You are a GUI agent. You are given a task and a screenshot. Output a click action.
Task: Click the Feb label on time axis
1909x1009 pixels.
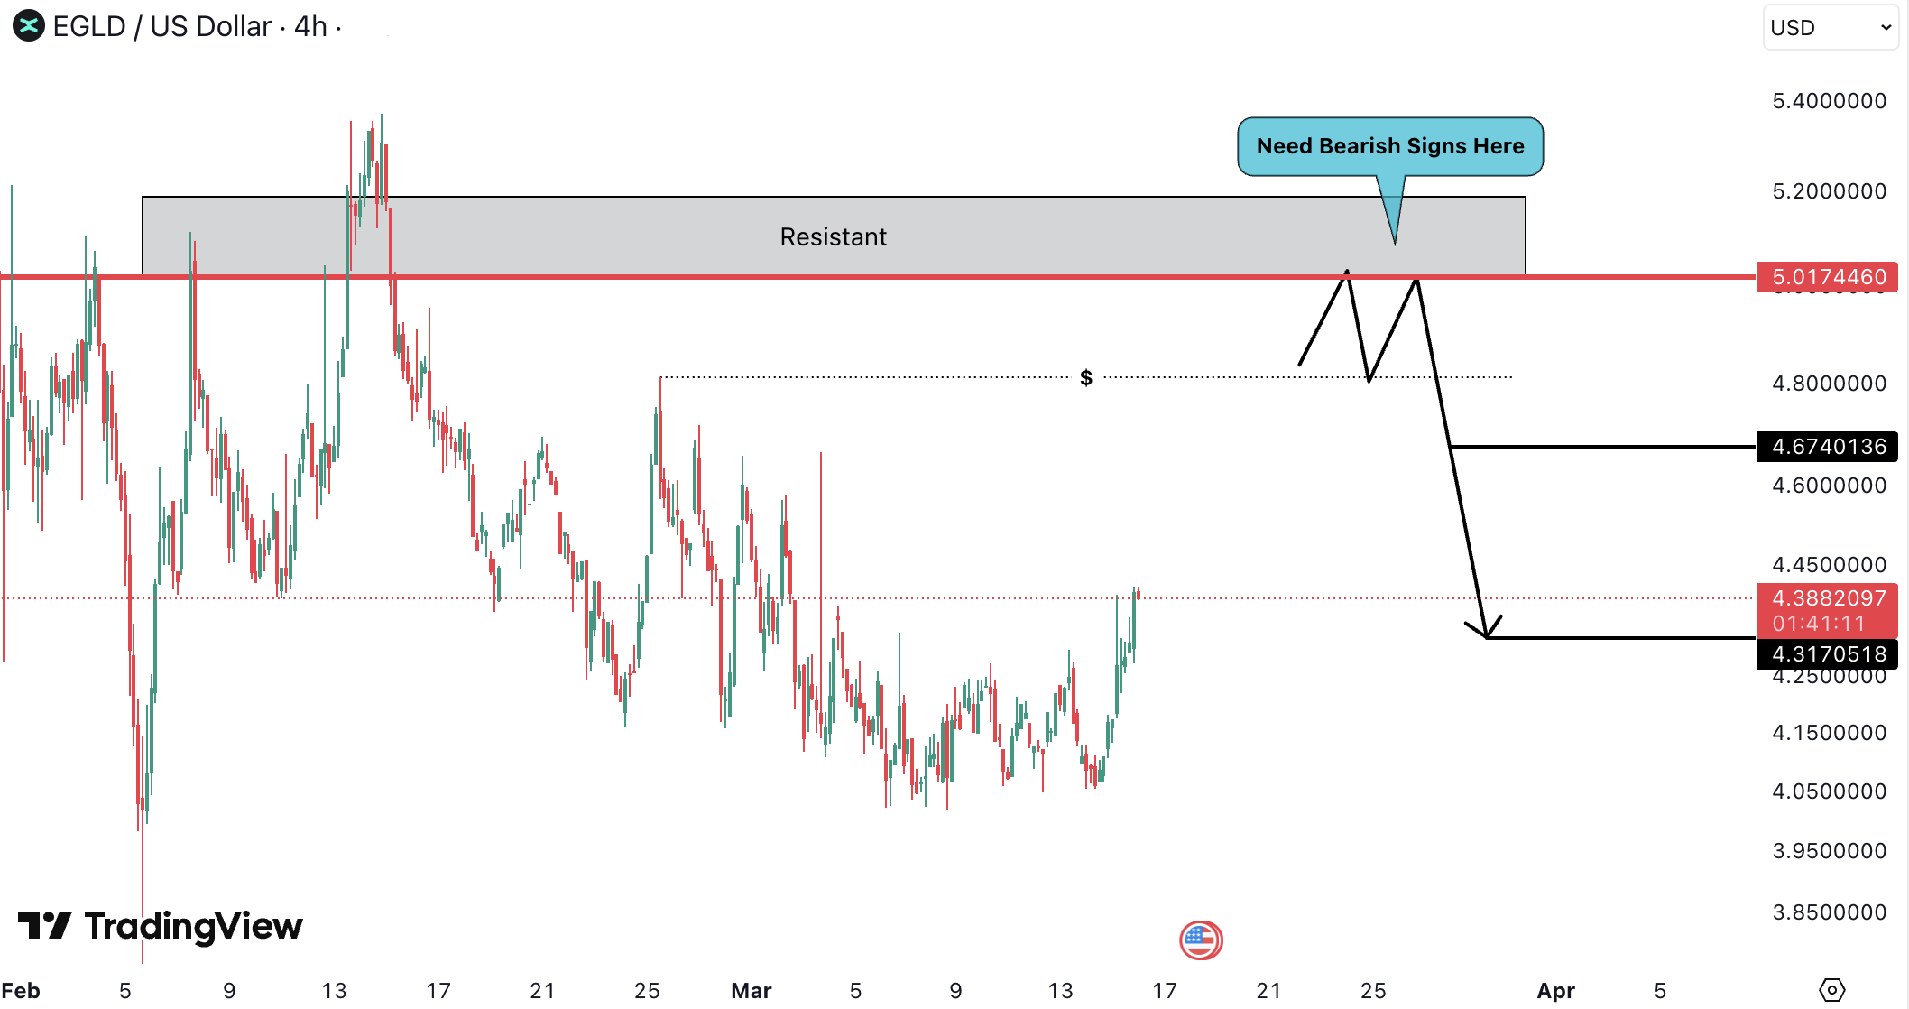[21, 991]
